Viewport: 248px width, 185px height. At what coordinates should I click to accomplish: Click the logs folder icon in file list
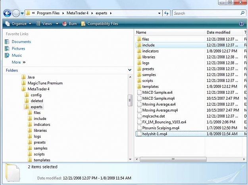click(139, 63)
